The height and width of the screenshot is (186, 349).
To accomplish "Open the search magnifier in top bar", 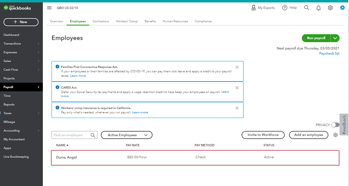I will point(307,8).
